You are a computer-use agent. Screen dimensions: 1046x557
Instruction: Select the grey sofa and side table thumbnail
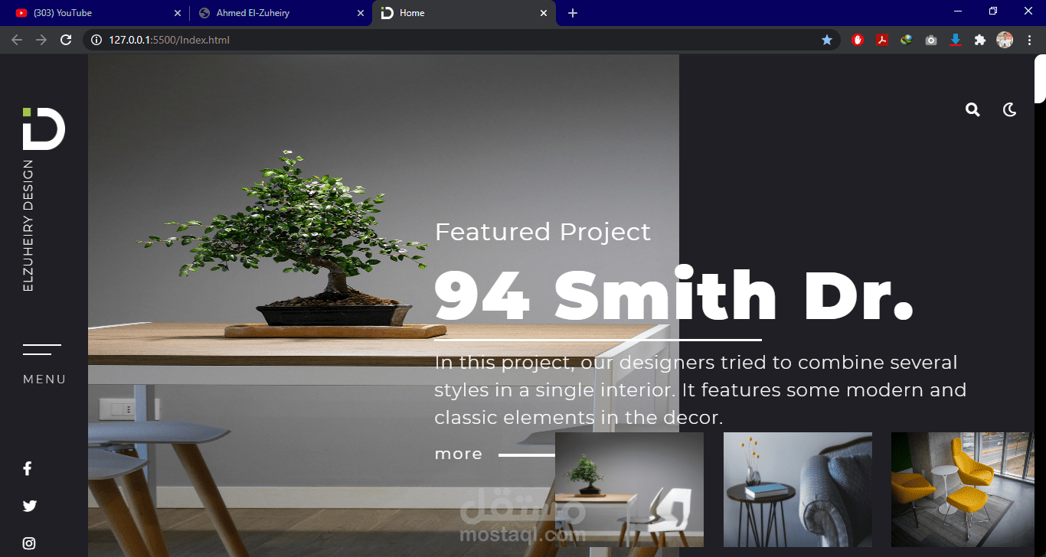point(798,490)
